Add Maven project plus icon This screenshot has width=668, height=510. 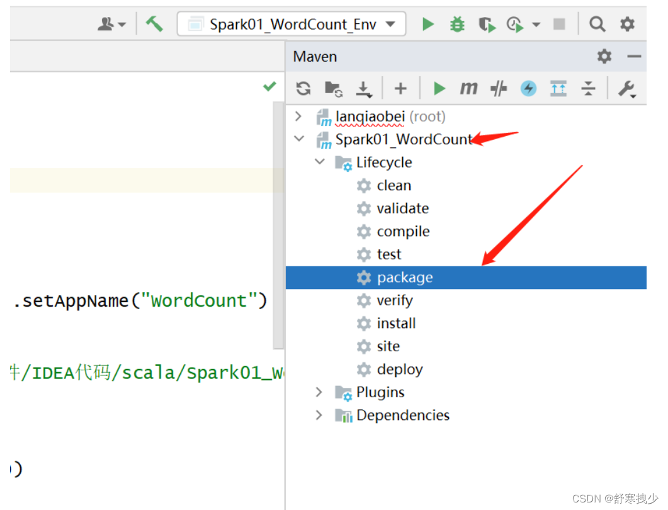pyautogui.click(x=400, y=89)
